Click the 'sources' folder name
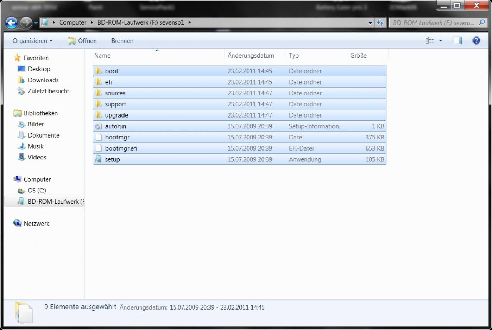The height and width of the screenshot is (330, 492). [115, 93]
